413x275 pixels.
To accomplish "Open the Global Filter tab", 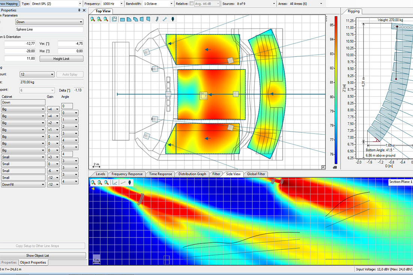I will pyautogui.click(x=256, y=174).
